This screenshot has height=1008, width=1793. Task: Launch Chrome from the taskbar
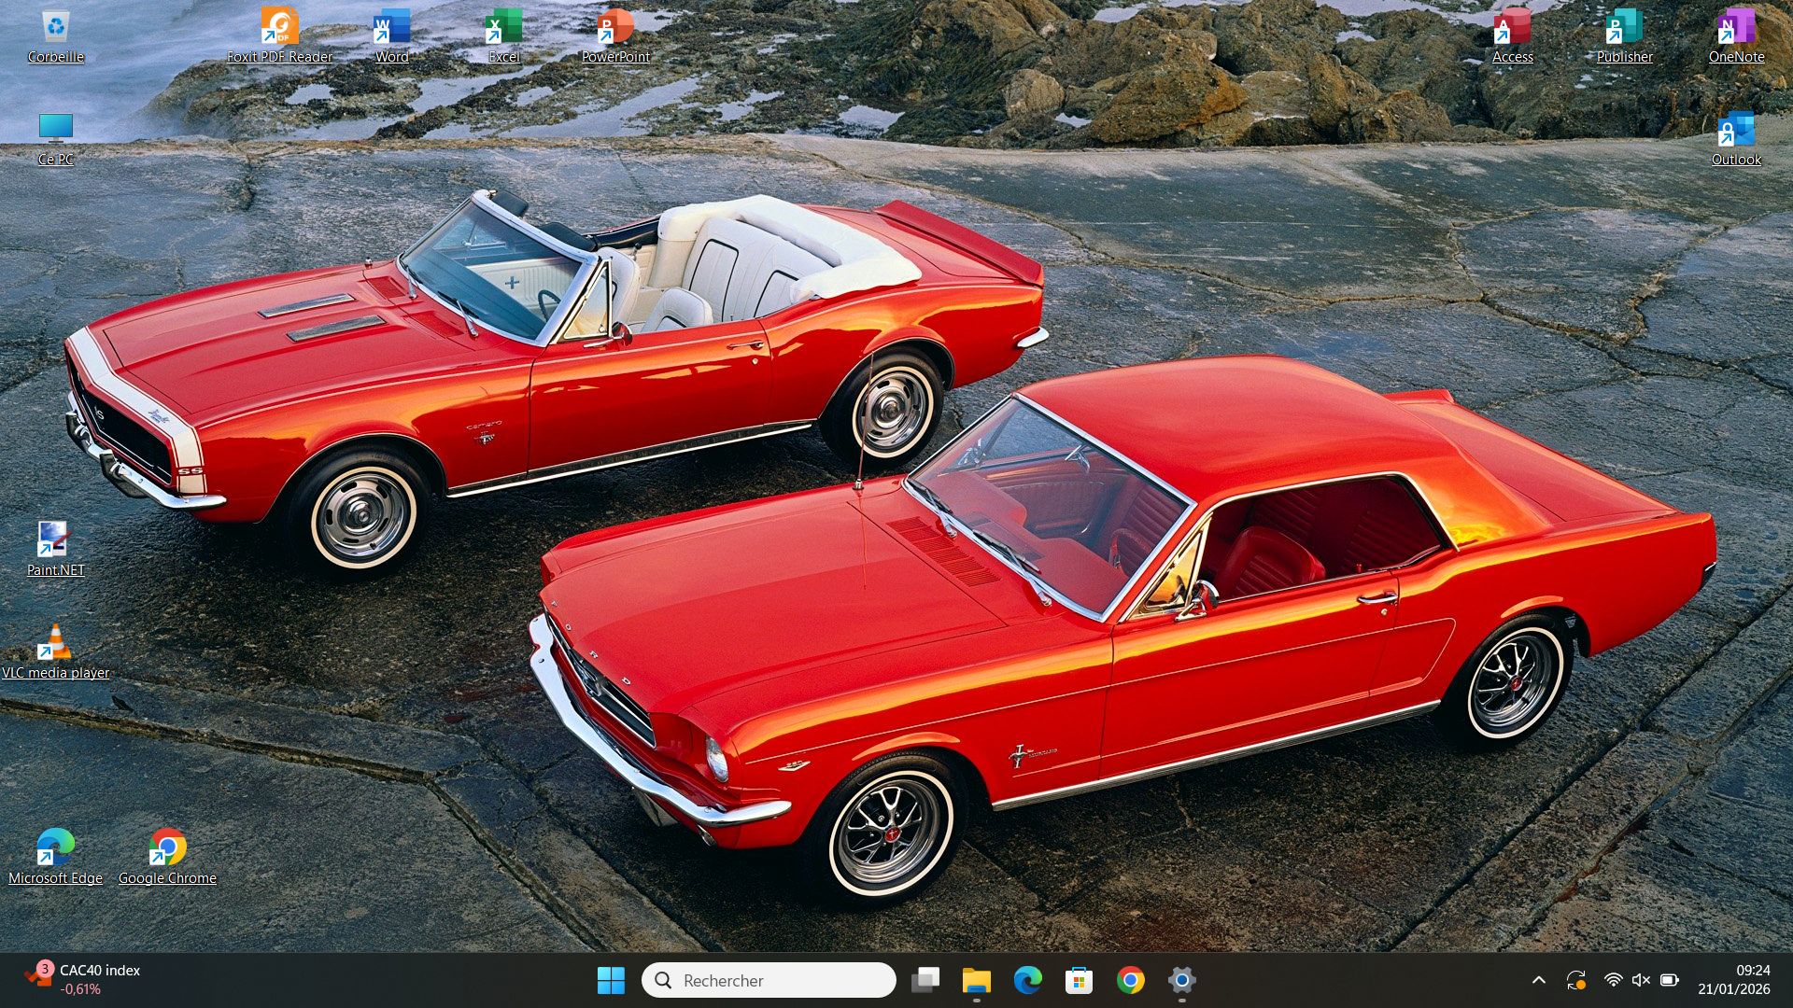click(1131, 980)
